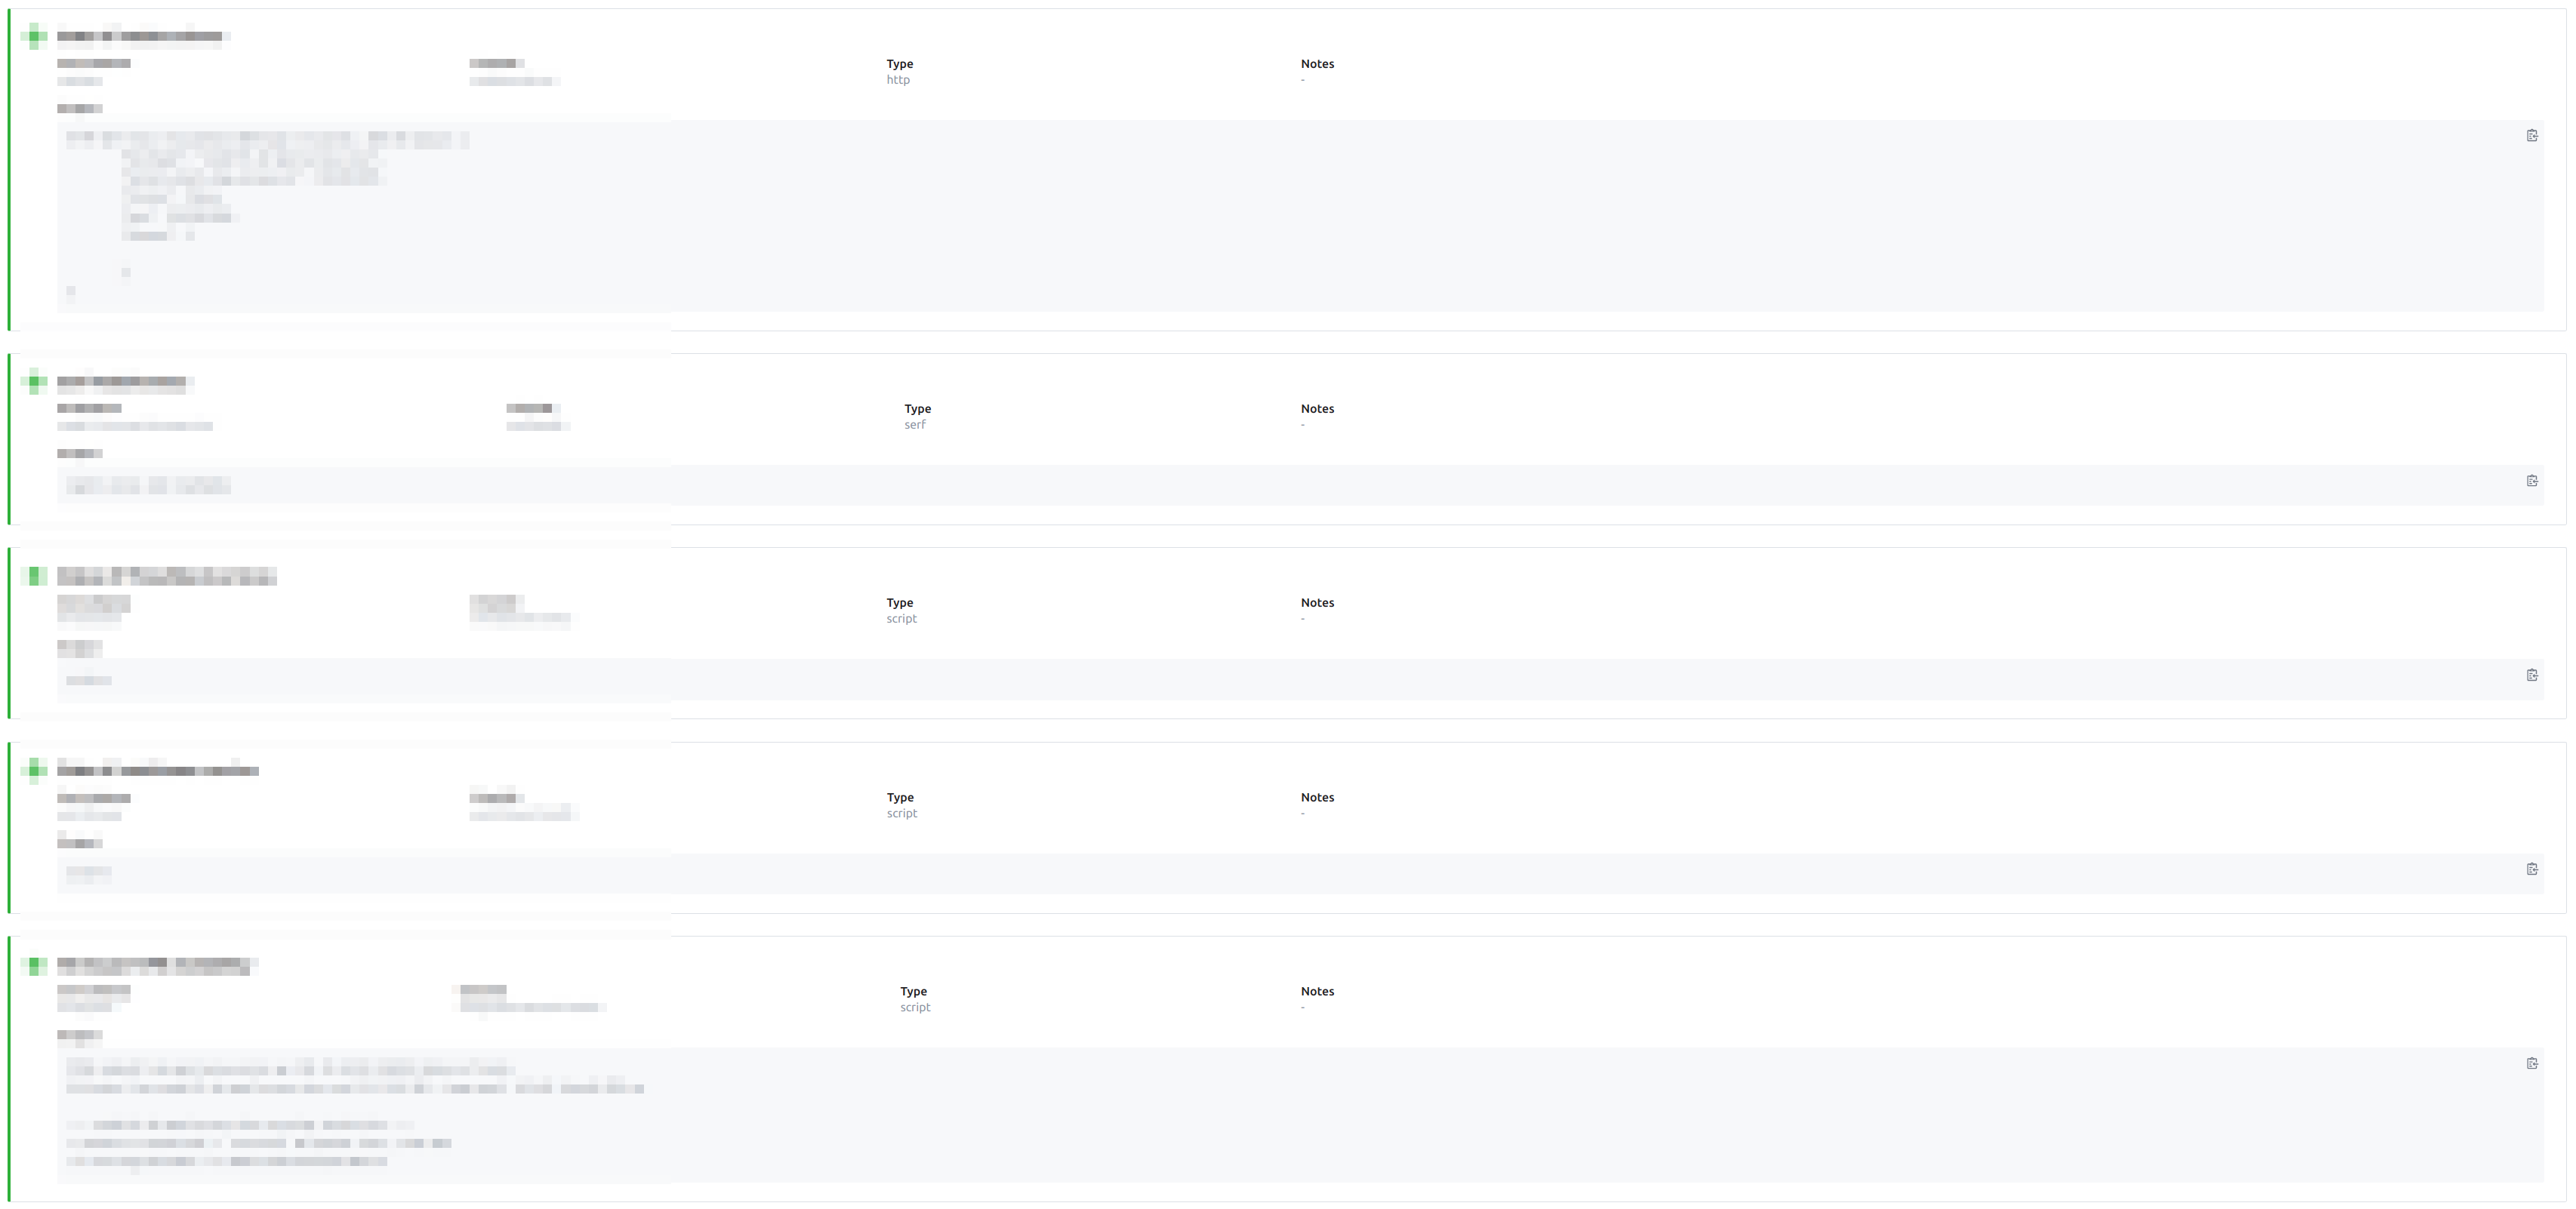Copy the second script check output to clipboard
This screenshot has width=2576, height=1209.
click(x=2533, y=868)
